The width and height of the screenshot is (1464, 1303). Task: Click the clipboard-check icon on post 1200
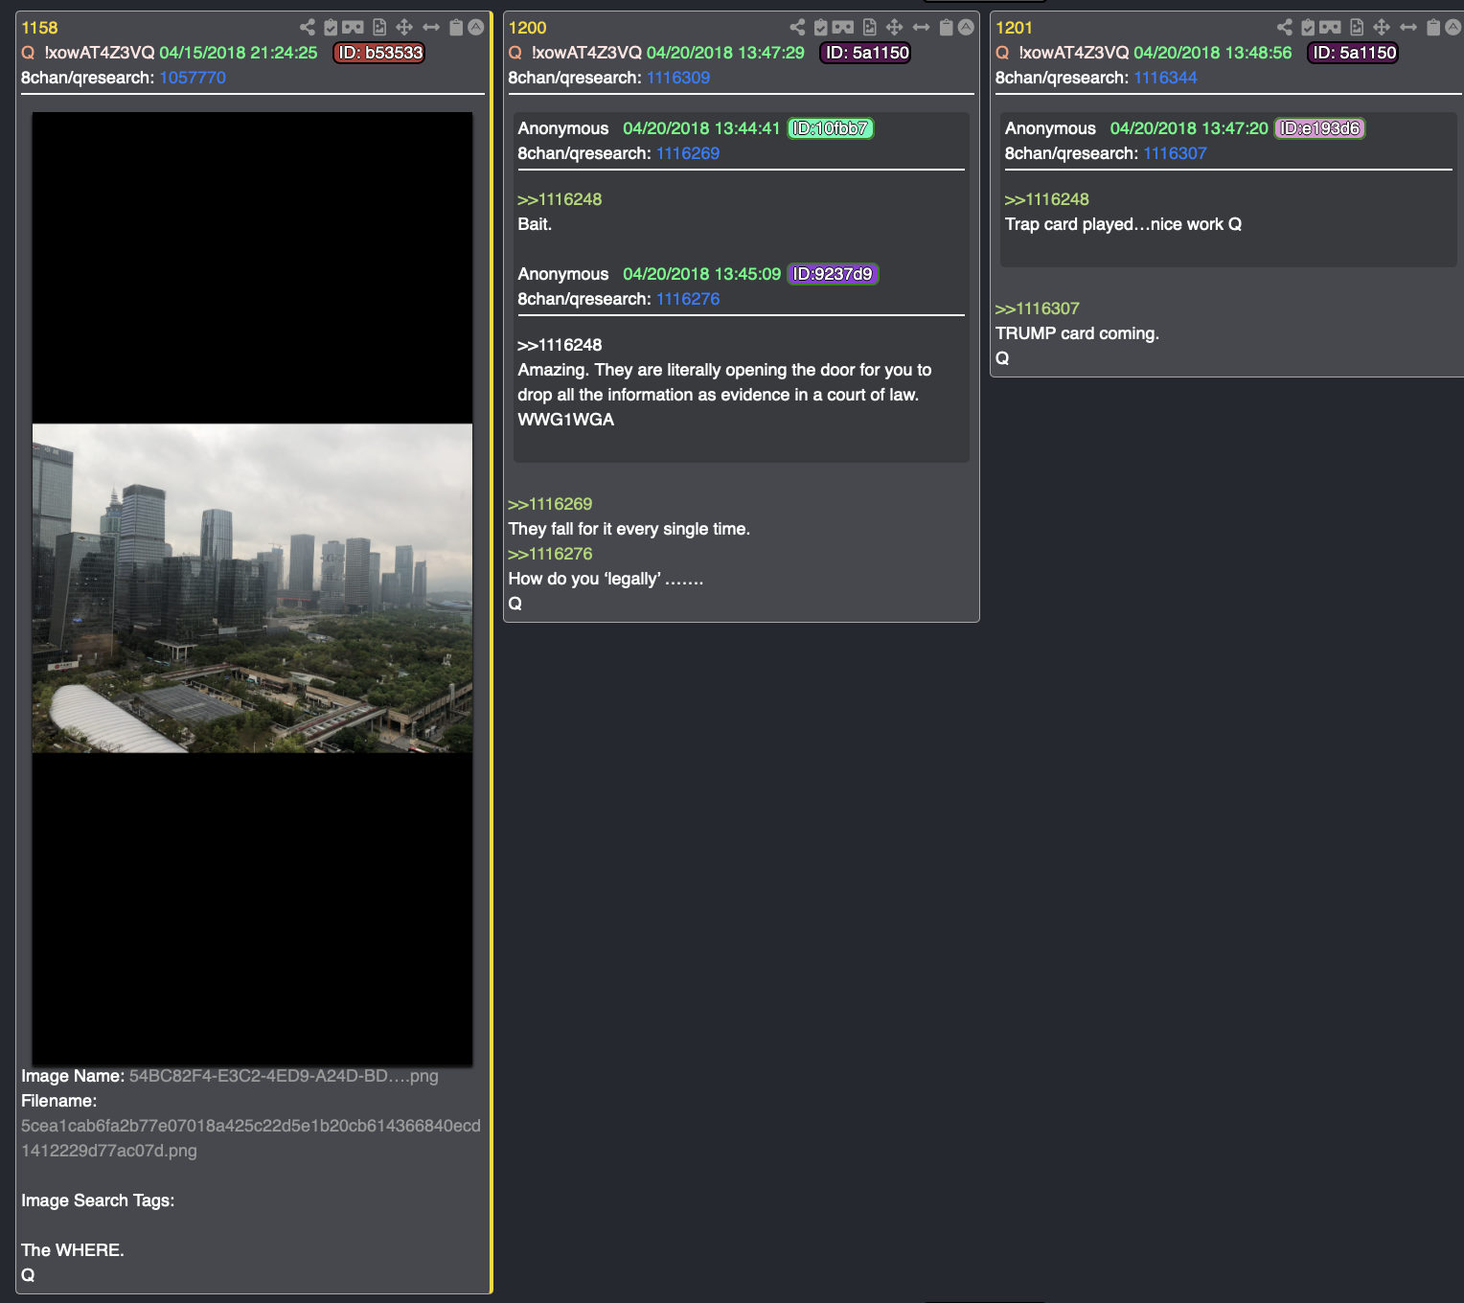click(x=820, y=28)
